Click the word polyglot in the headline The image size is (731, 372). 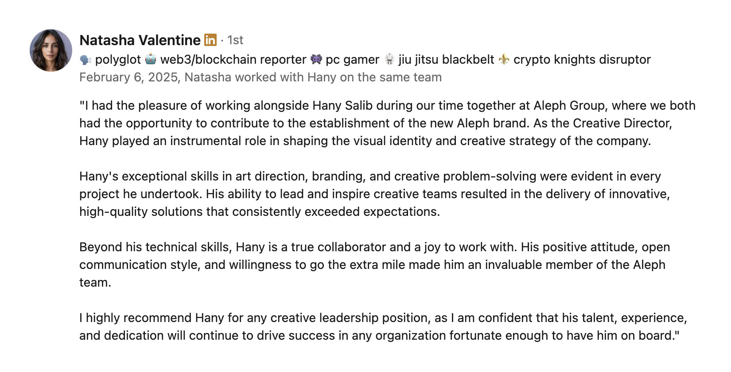coord(118,60)
